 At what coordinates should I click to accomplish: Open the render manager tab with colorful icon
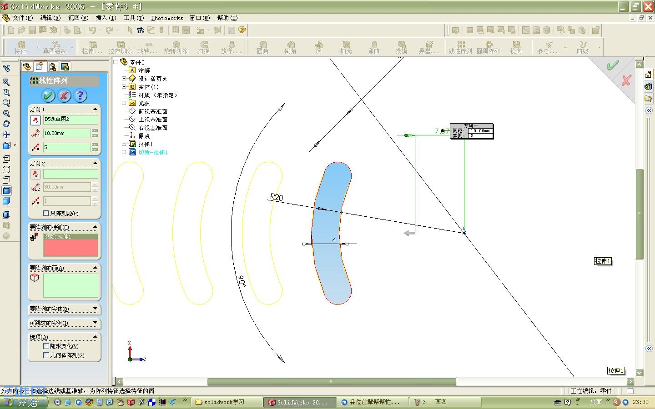point(65,67)
